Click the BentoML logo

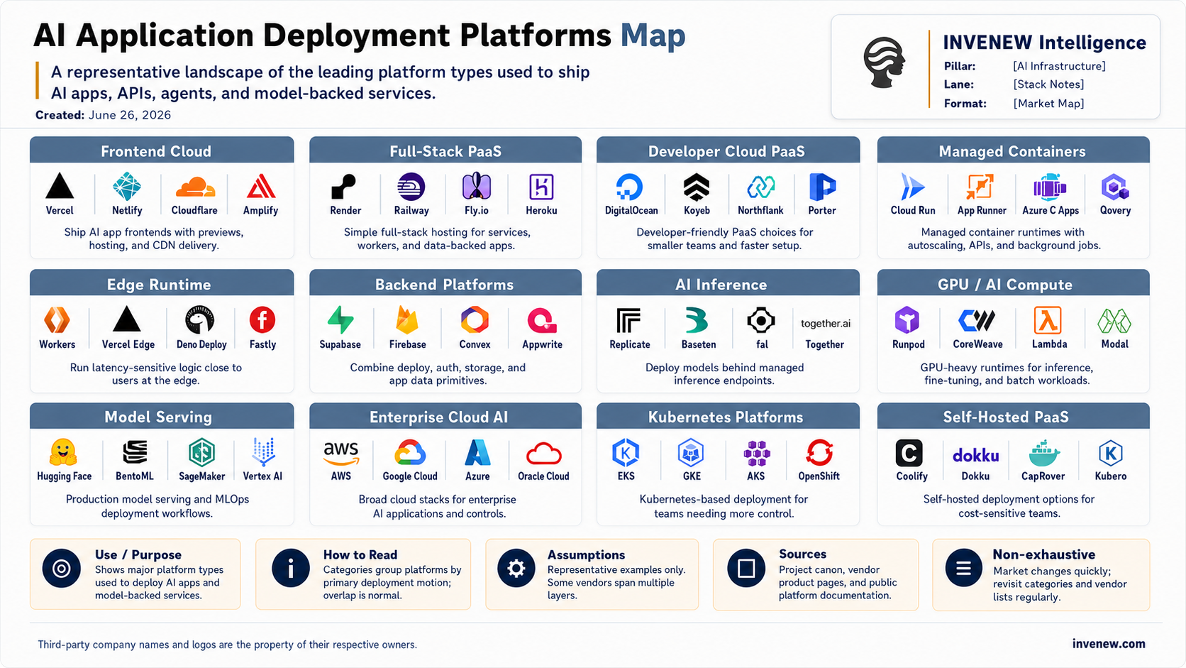[x=135, y=451]
